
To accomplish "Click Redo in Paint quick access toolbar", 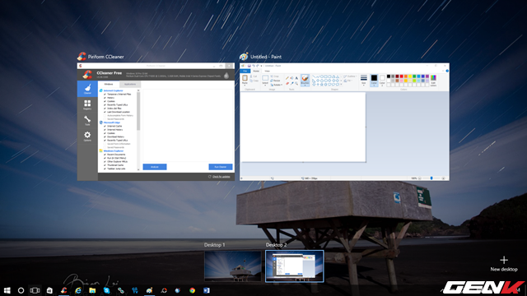I will (x=258, y=66).
